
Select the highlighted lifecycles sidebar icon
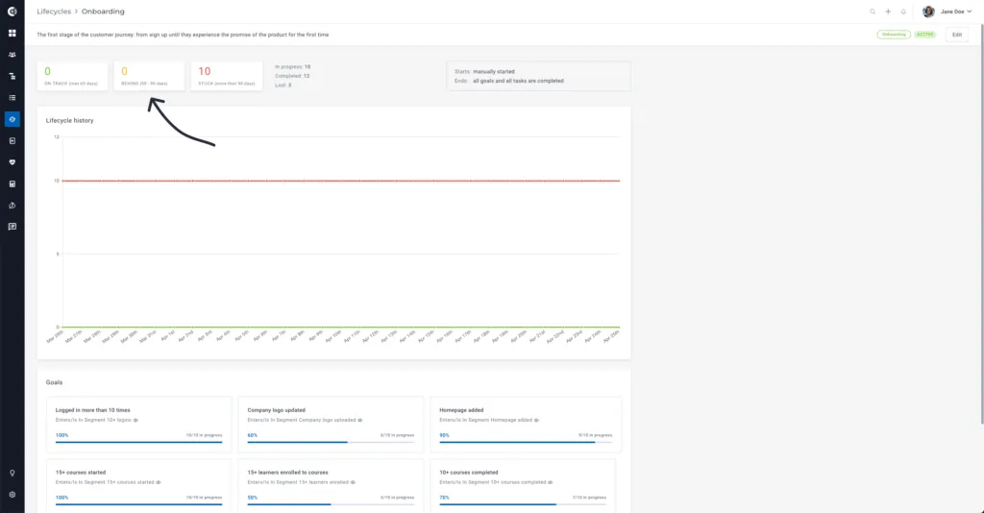click(x=12, y=119)
